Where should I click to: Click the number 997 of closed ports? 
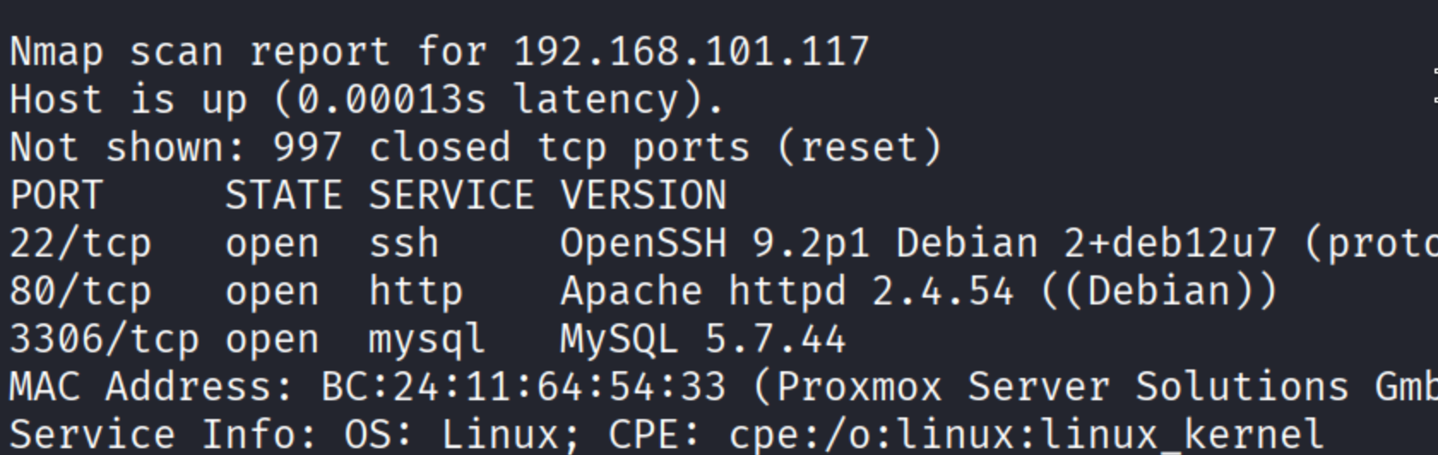[x=307, y=148]
